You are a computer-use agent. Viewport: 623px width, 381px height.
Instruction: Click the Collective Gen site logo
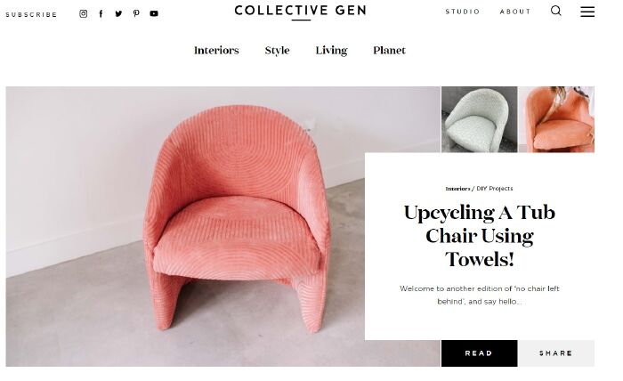(301, 11)
